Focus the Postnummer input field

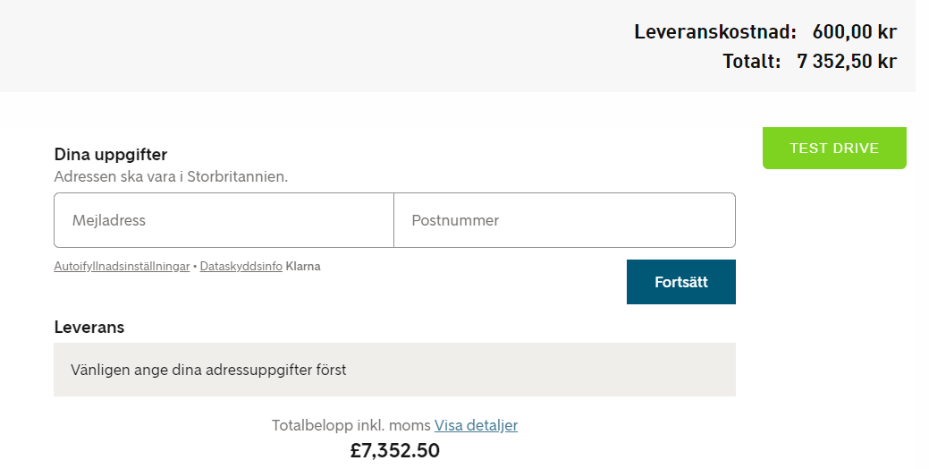[x=564, y=220]
